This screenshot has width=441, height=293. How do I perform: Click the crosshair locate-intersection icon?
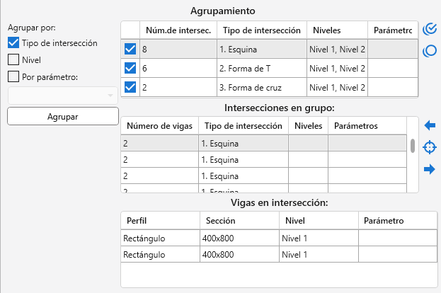(x=429, y=147)
